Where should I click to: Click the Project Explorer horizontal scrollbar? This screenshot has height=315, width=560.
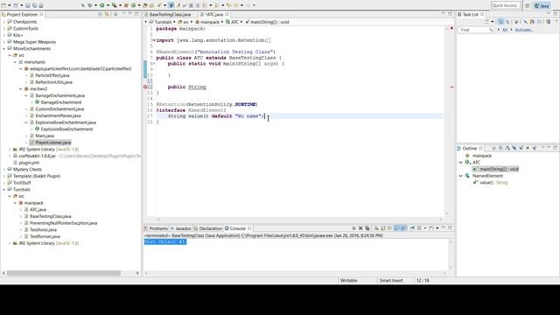pos(64,273)
